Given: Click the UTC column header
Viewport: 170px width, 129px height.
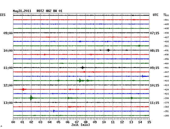Looking at the screenshot, I should 155,15.
